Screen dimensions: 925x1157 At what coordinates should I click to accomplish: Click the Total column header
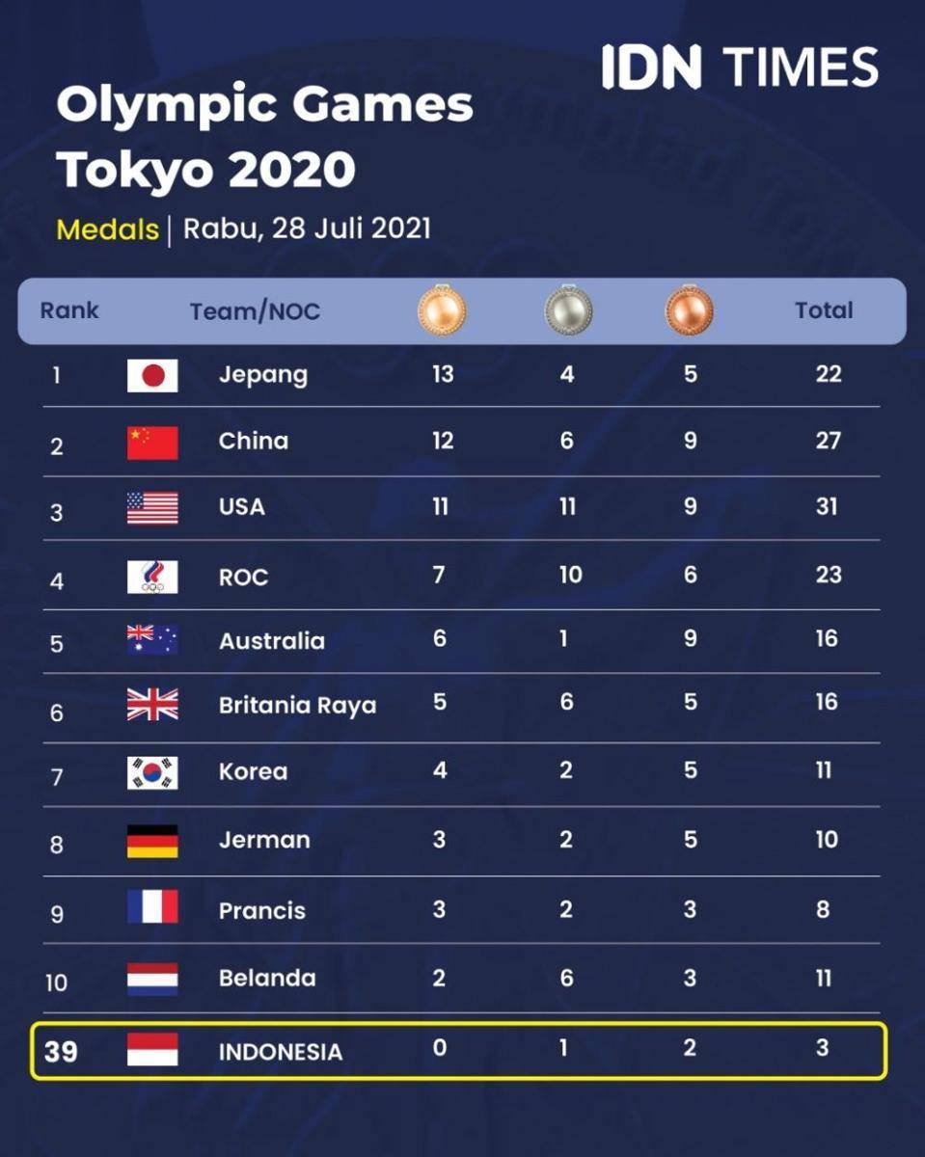pyautogui.click(x=824, y=310)
